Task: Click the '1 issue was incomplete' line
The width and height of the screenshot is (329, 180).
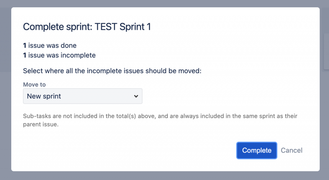Action: (x=59, y=55)
